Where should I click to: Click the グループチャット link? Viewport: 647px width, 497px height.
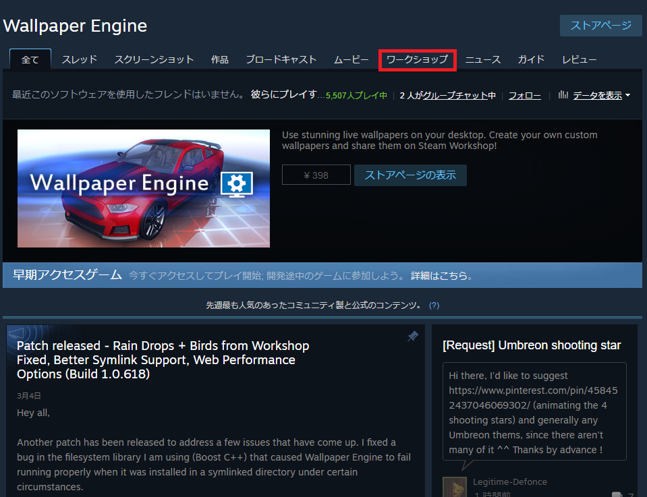point(455,95)
